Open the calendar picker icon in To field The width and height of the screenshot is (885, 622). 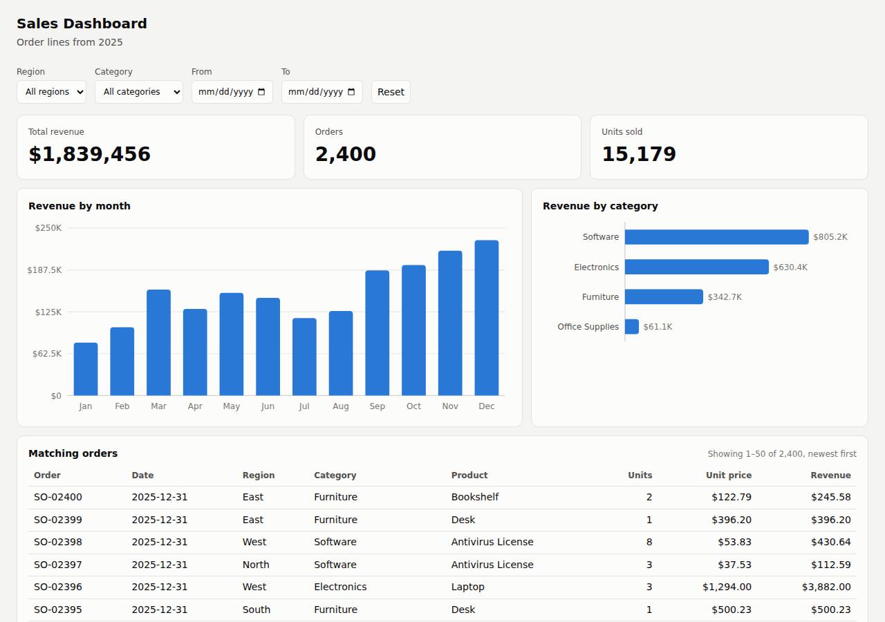pyautogui.click(x=351, y=92)
